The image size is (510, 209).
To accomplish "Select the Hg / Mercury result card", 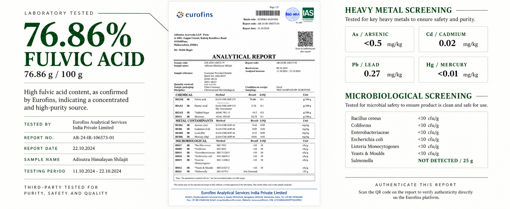I will coord(453,70).
